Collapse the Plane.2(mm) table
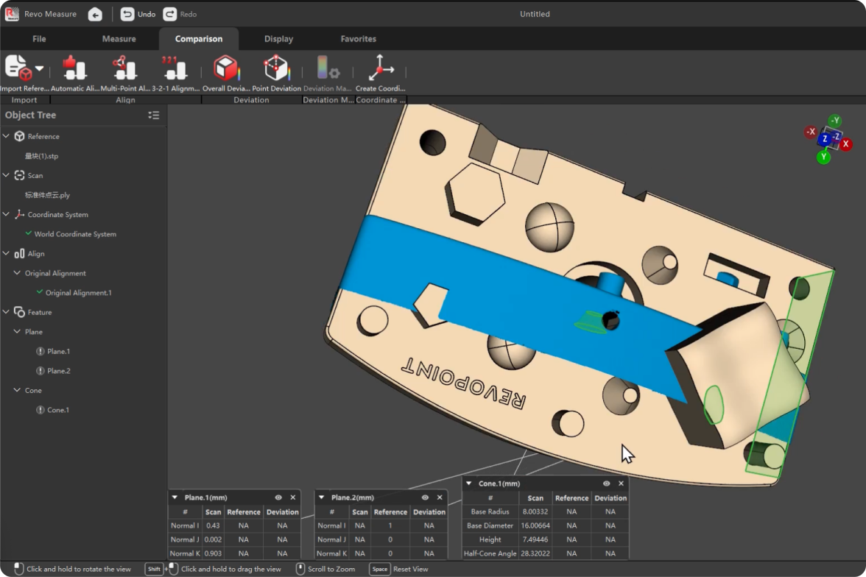This screenshot has width=866, height=577. (x=321, y=498)
